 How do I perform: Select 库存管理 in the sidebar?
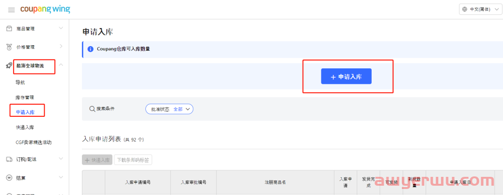[25, 97]
